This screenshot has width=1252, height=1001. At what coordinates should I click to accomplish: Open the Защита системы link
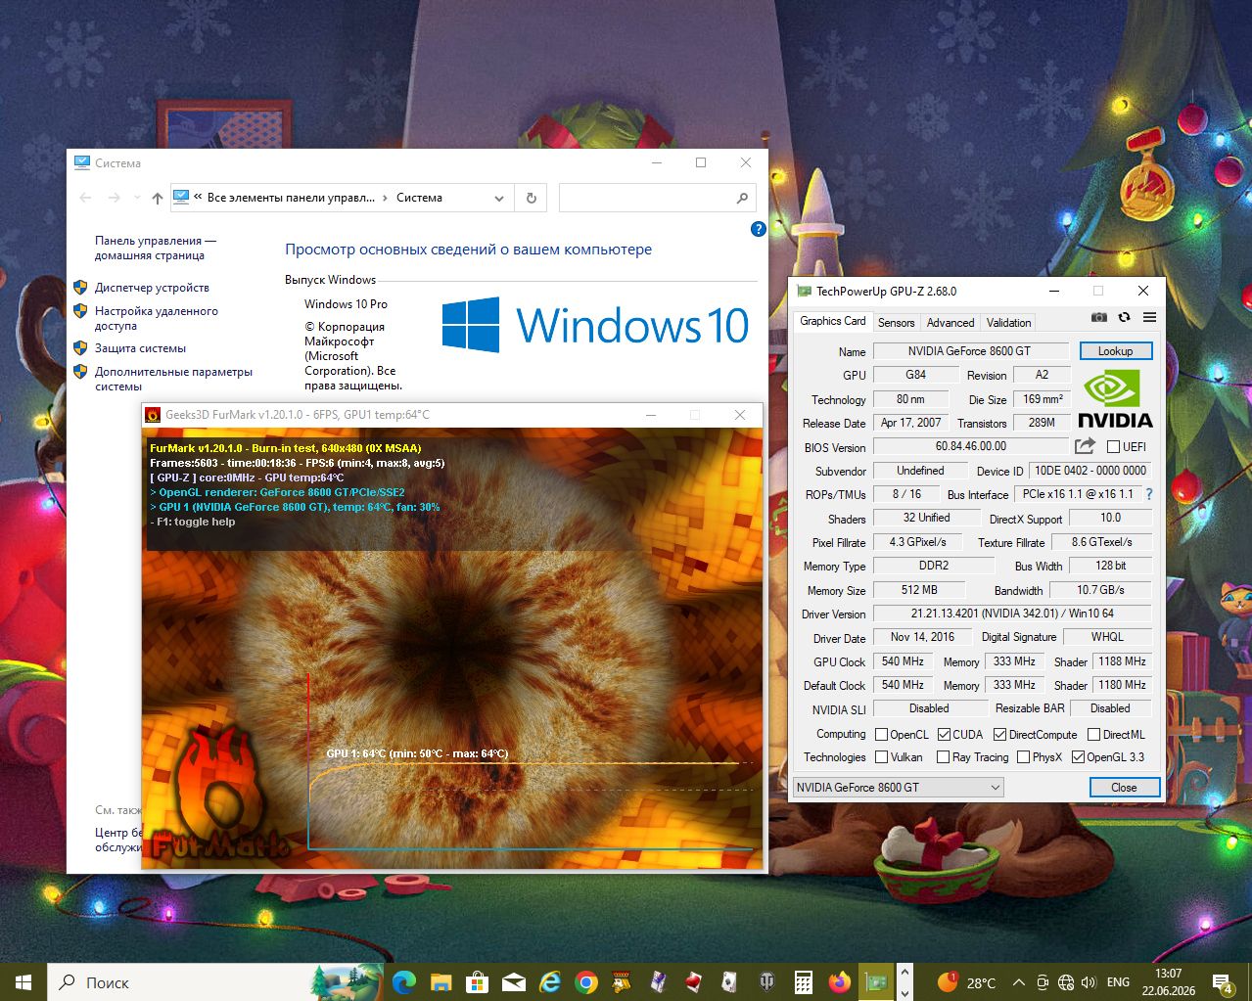[x=140, y=348]
